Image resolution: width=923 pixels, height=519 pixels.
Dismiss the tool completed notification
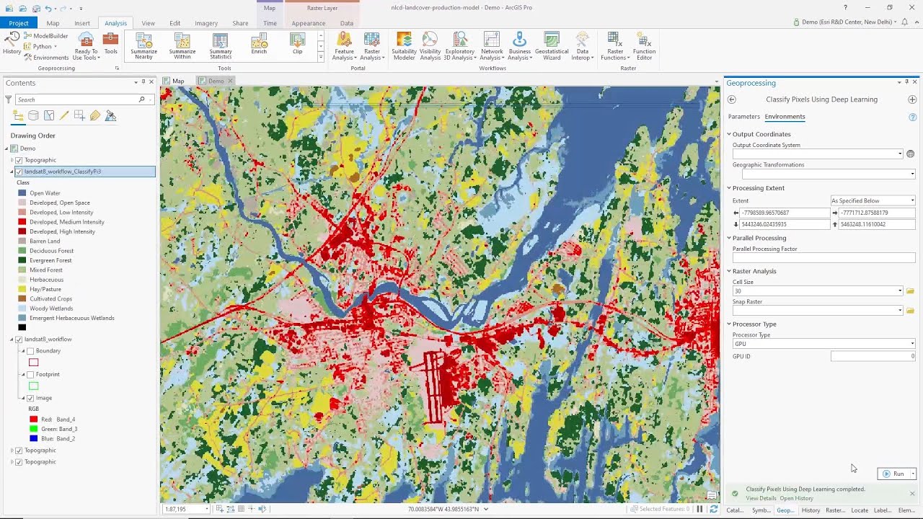912,494
